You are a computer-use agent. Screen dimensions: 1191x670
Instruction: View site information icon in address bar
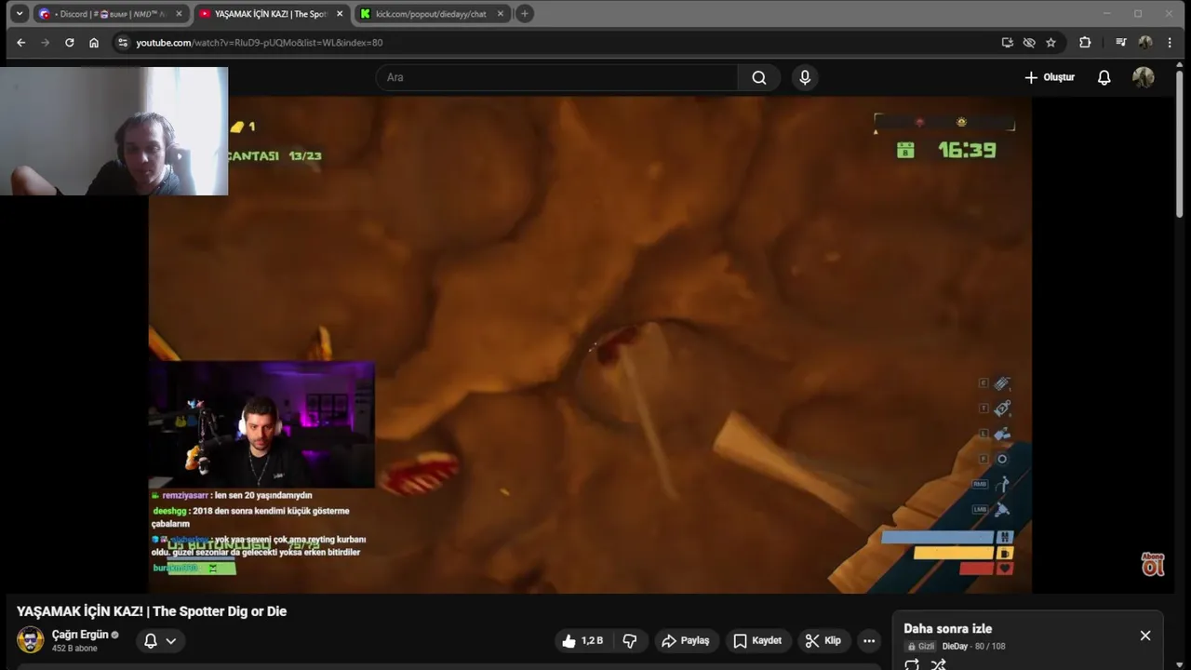(122, 43)
